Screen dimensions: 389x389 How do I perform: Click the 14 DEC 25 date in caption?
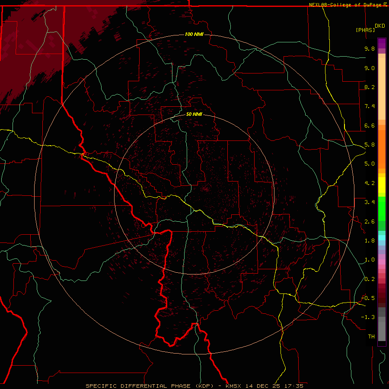(x=262, y=386)
